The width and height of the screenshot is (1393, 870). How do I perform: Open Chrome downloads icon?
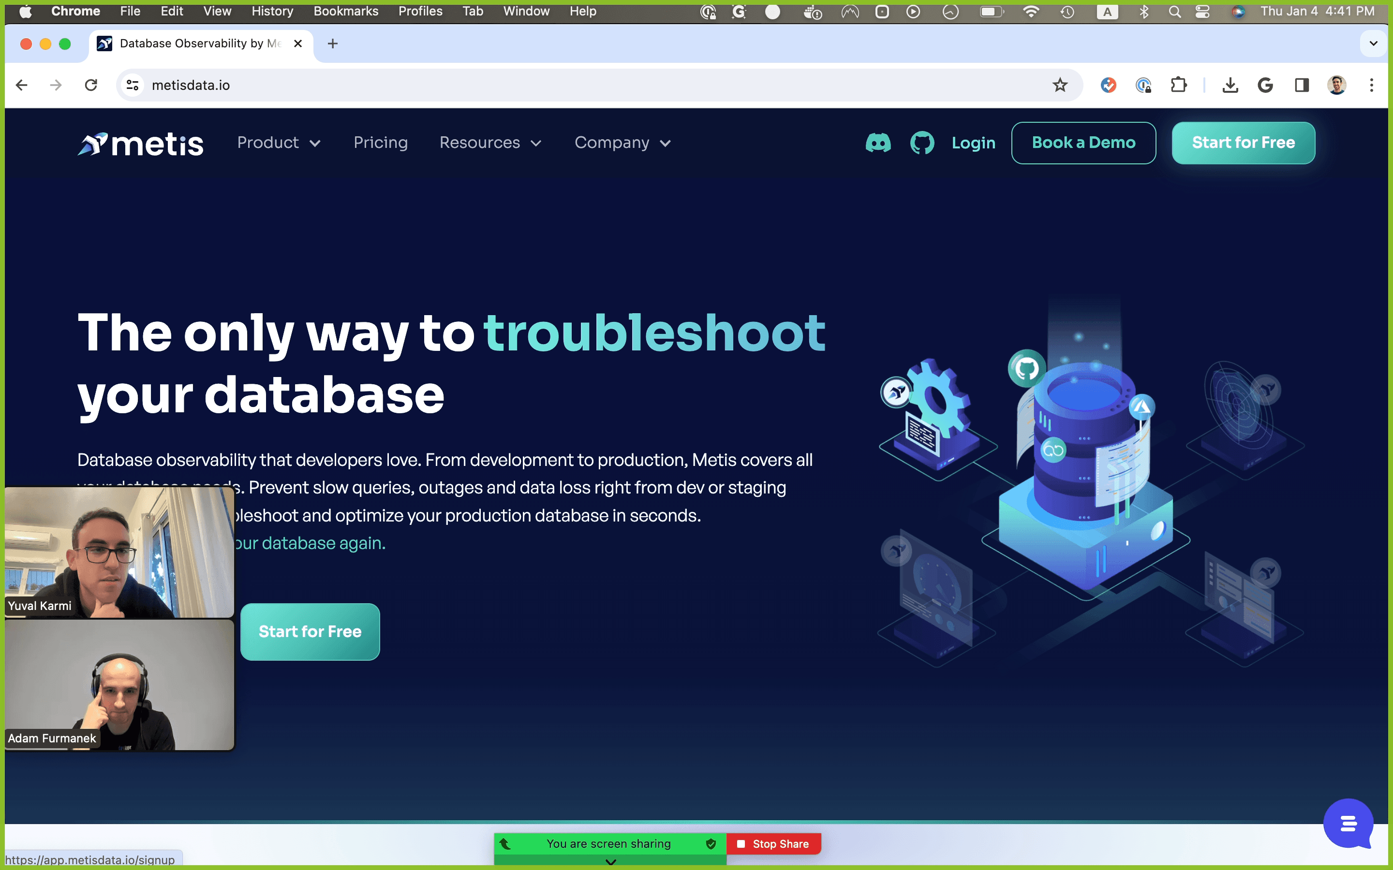click(1230, 85)
